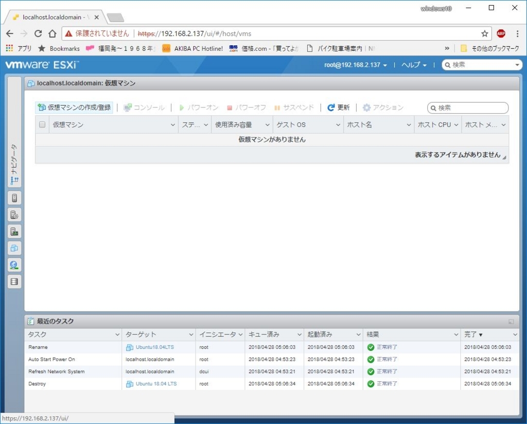Open ステ... column dropdown arrow

[206, 125]
